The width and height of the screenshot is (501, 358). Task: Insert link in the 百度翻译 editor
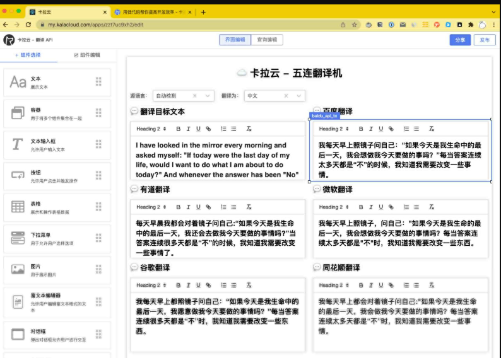391,129
